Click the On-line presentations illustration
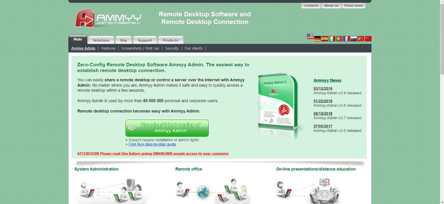This screenshot has width=444, height=204. point(308,191)
